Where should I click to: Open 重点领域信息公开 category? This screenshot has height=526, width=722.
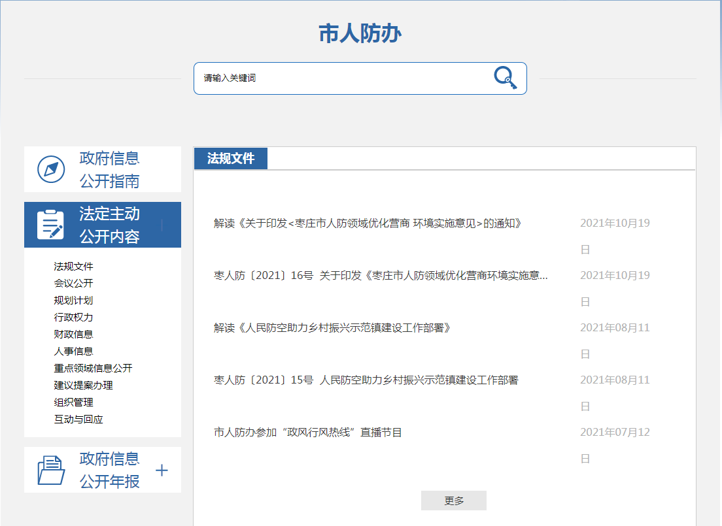click(93, 368)
